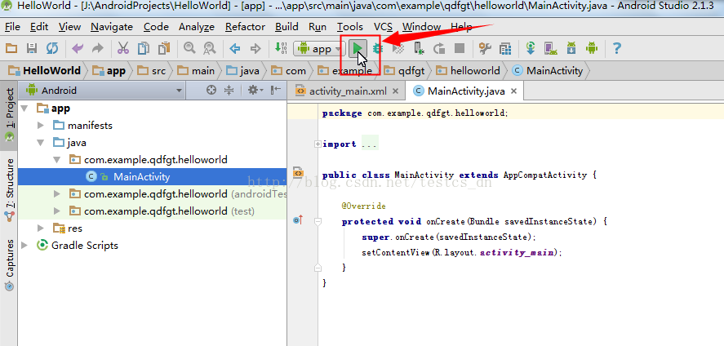Click related XML file gutter icon
Screen dimensions: 724x346
point(298,173)
